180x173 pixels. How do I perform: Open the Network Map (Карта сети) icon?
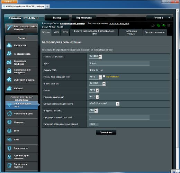click(9, 45)
